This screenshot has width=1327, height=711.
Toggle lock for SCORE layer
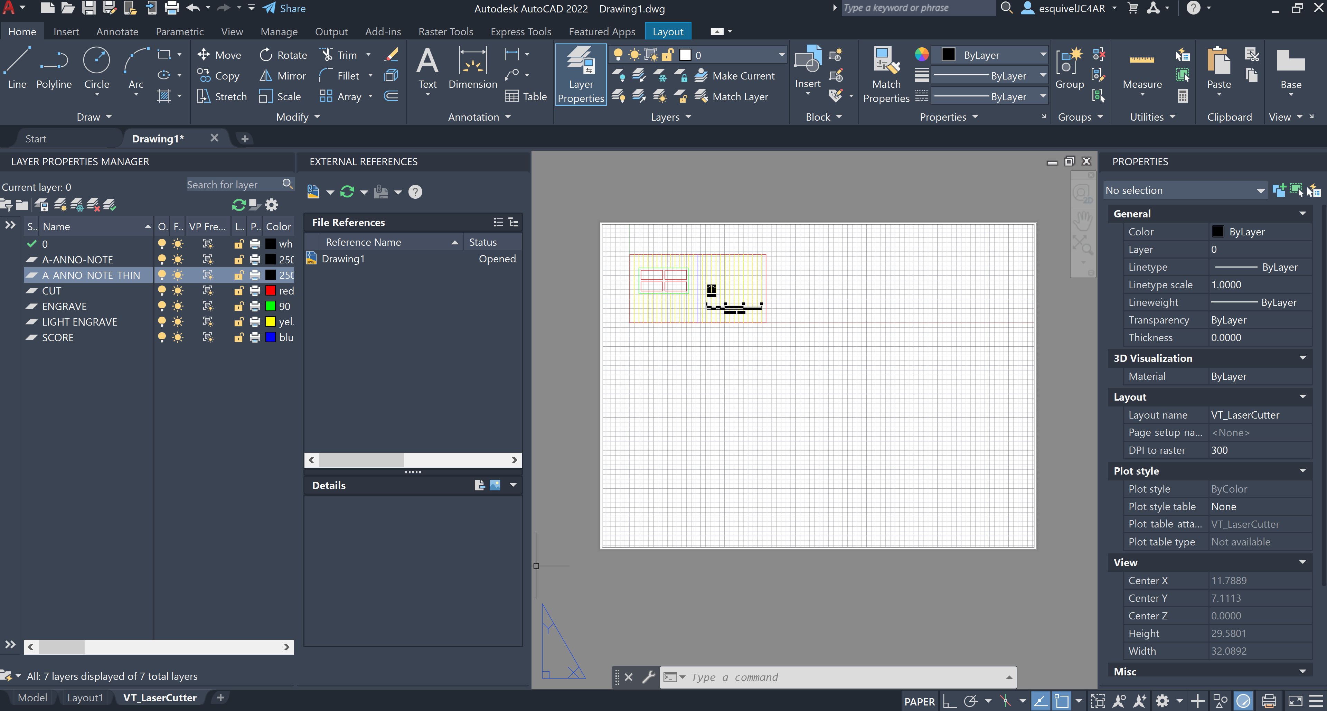coord(238,337)
